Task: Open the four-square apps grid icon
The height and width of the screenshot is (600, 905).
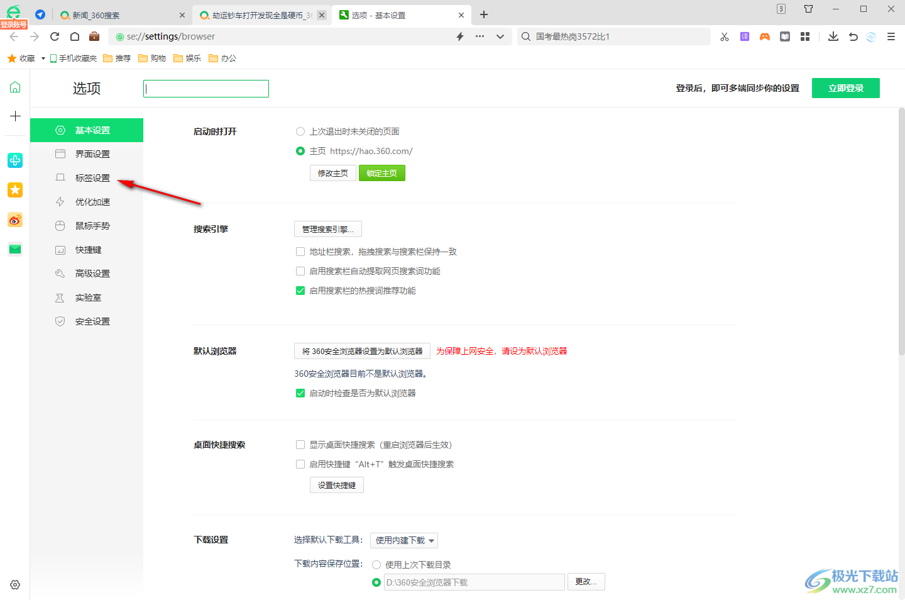Action: coord(805,36)
